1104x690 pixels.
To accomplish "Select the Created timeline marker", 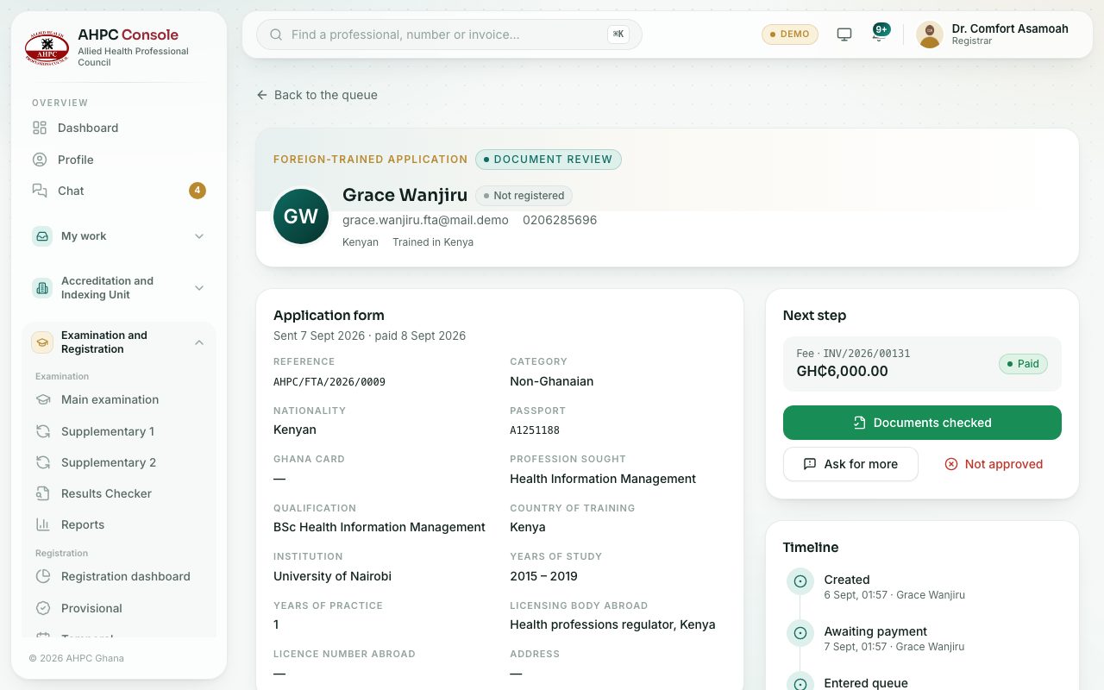I will click(x=800, y=581).
